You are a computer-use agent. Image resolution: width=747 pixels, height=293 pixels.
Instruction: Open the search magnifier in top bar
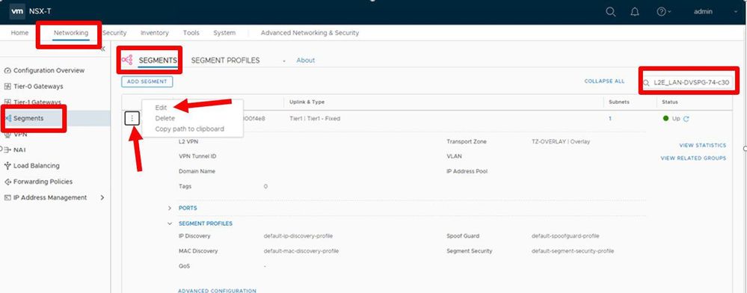tap(610, 12)
